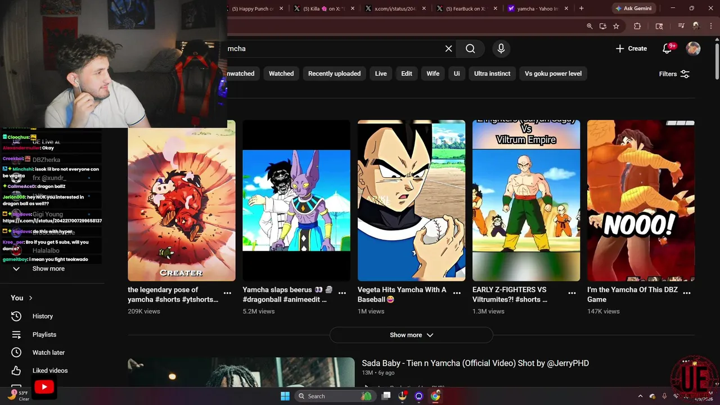
Task: Open options menu for 'EARLY Z-FIGHTERS VS Viltrumites'
Action: [572, 293]
